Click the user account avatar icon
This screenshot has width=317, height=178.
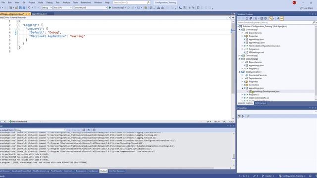[294, 2]
